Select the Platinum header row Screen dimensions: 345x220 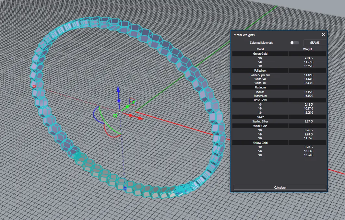click(279, 87)
